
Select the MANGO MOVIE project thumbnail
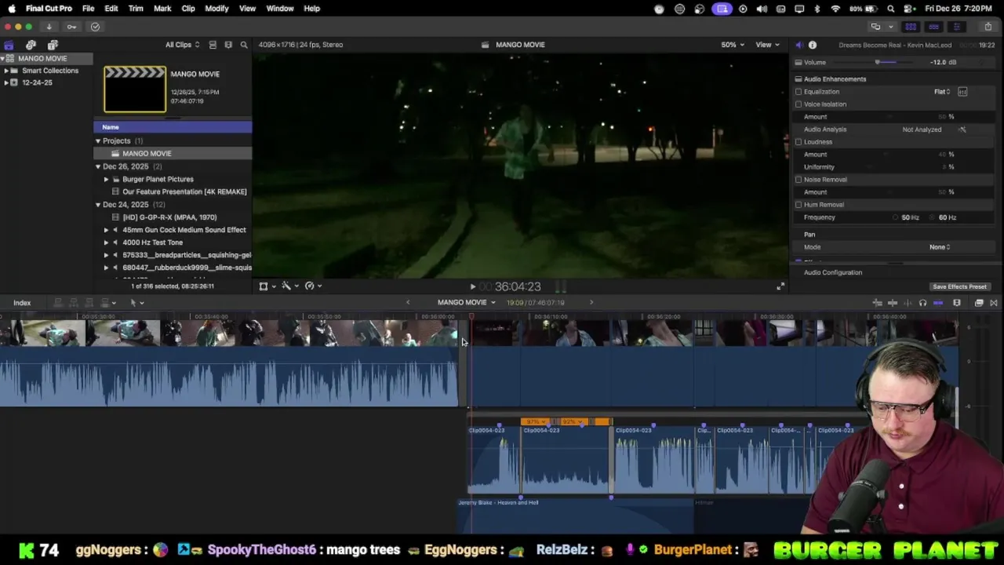[135, 89]
